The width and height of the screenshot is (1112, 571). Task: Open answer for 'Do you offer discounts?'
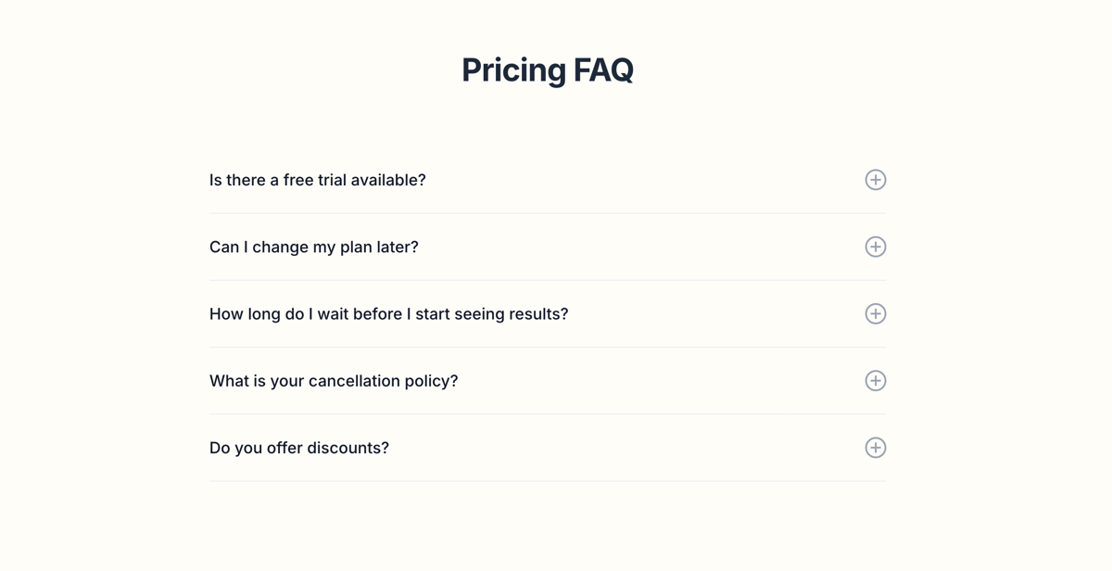pyautogui.click(x=299, y=447)
